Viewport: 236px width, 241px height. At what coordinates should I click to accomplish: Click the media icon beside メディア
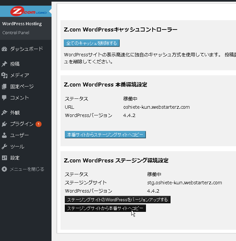tap(4, 75)
